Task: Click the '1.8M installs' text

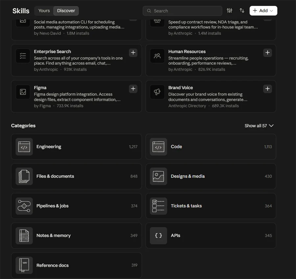Action: point(78,33)
